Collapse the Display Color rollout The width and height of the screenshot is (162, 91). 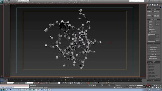pyautogui.click(x=154, y=10)
